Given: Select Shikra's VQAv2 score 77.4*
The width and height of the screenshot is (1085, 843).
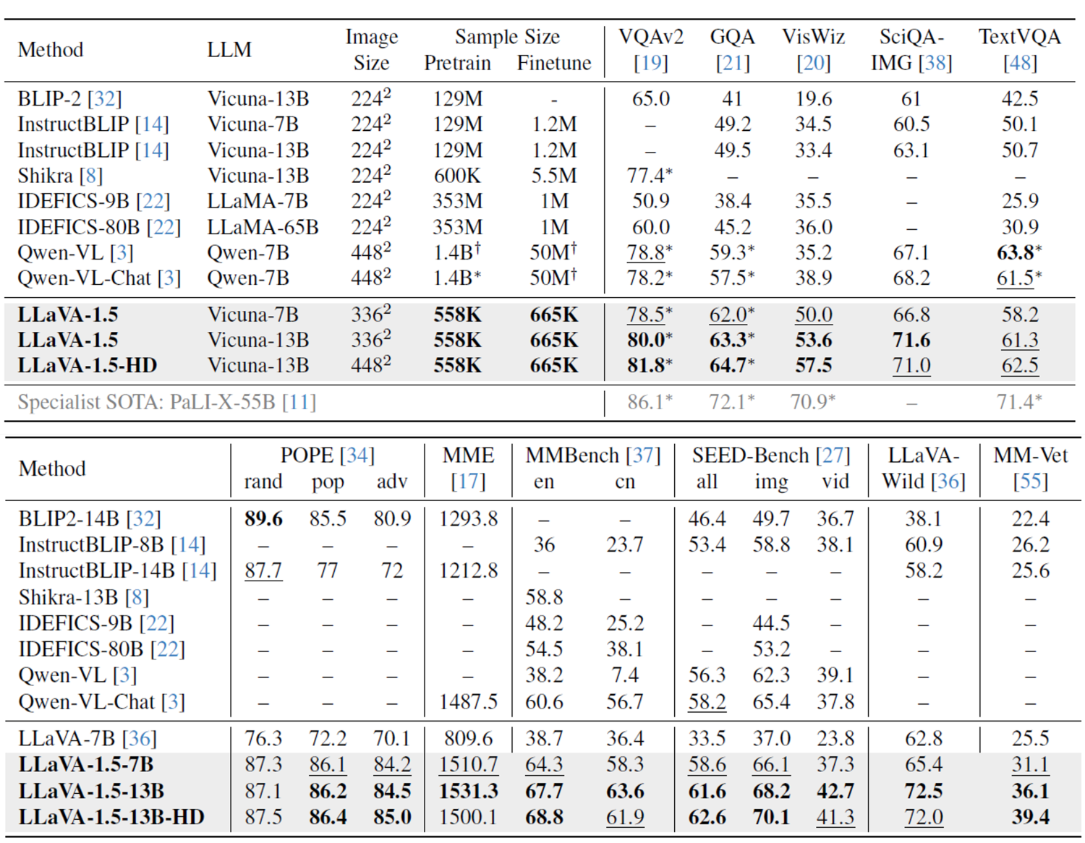Looking at the screenshot, I should (x=650, y=176).
